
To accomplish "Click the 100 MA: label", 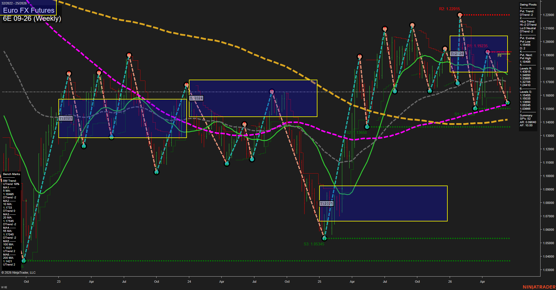I will 8,244.
